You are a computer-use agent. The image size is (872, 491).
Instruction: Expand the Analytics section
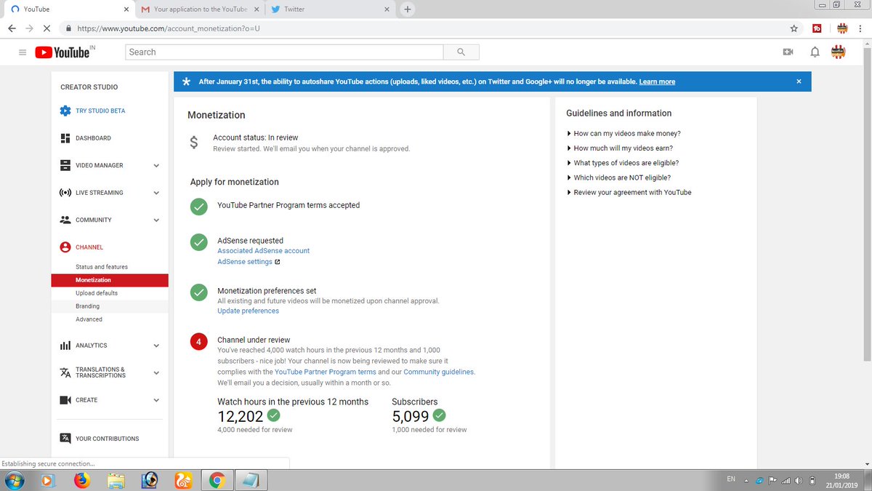pyautogui.click(x=156, y=346)
